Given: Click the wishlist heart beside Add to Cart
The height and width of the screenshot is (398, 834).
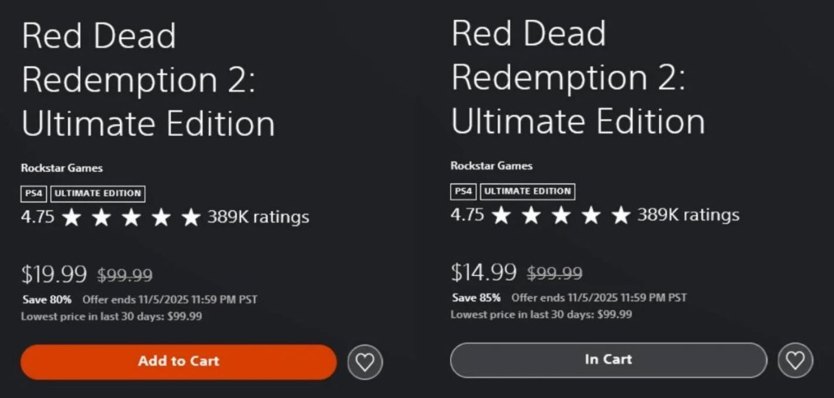Looking at the screenshot, I should [365, 362].
